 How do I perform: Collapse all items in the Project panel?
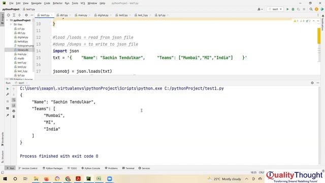pyautogui.click(x=19, y=15)
